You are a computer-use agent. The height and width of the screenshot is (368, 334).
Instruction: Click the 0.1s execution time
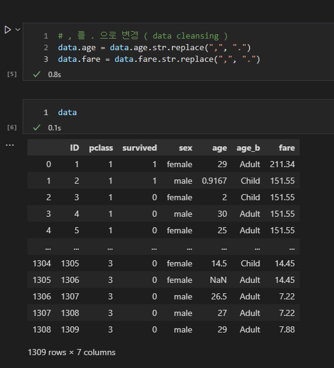pos(54,128)
